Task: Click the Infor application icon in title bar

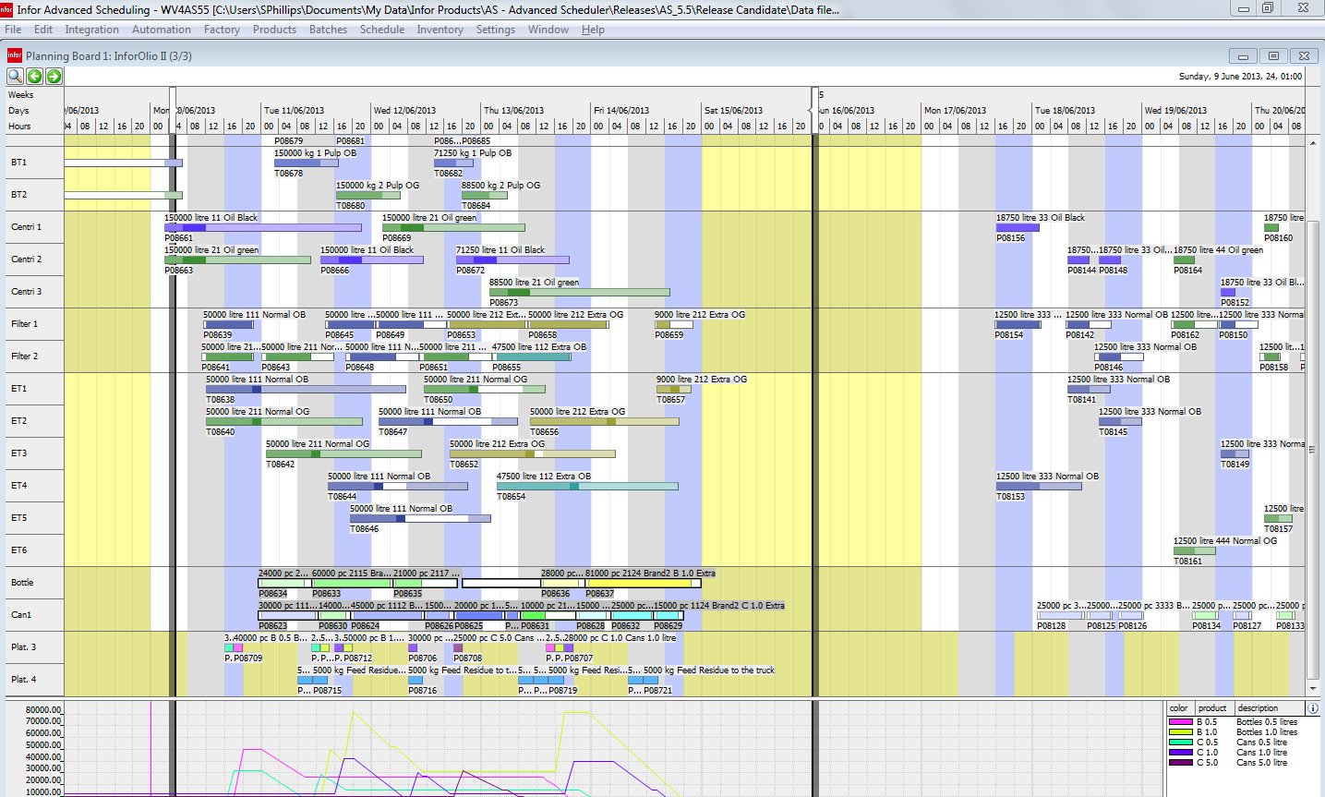Action: point(7,9)
